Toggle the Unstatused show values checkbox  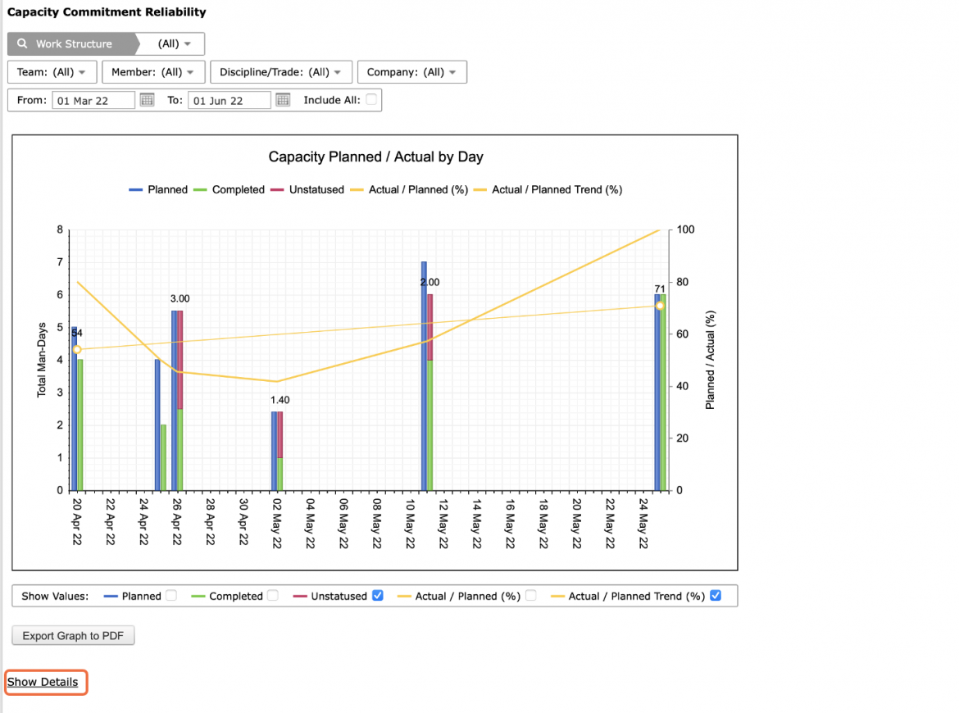click(378, 596)
